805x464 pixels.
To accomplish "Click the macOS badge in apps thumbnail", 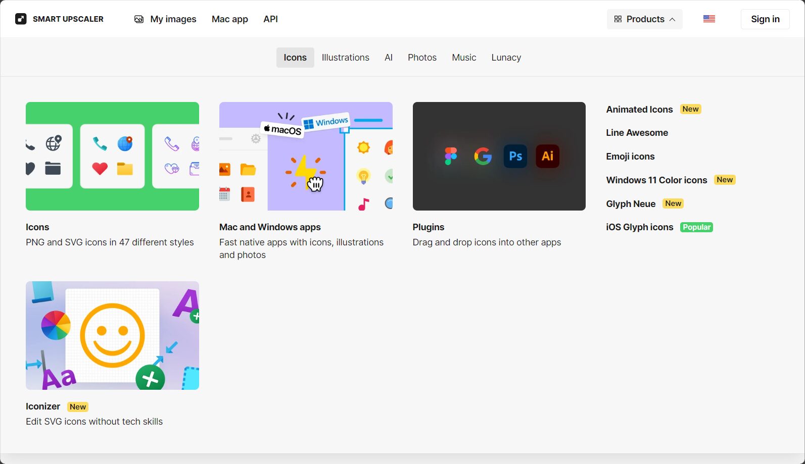I will [x=282, y=129].
